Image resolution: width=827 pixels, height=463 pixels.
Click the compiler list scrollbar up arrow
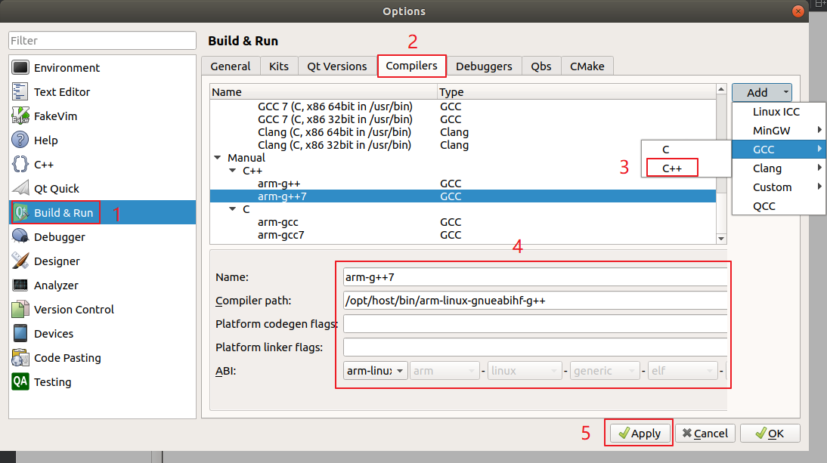point(721,90)
